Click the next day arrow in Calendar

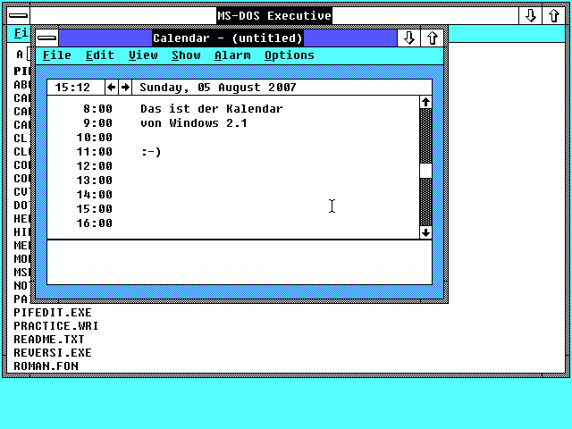[125, 88]
